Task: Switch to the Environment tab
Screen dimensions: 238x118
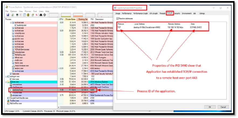Action: click(x=187, y=13)
